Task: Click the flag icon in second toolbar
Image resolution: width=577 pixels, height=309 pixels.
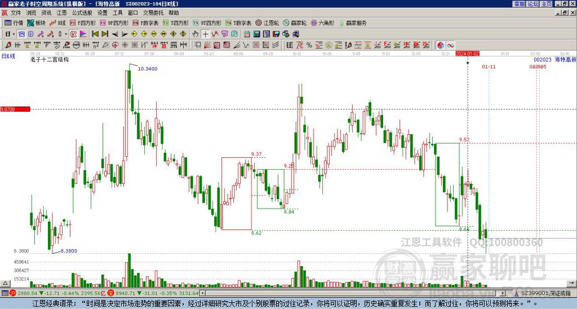Action: (x=83, y=34)
